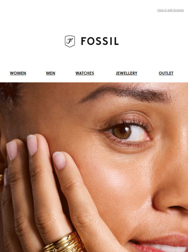Click the Fossil shield logo icon
This screenshot has height=252, width=188.
click(70, 41)
